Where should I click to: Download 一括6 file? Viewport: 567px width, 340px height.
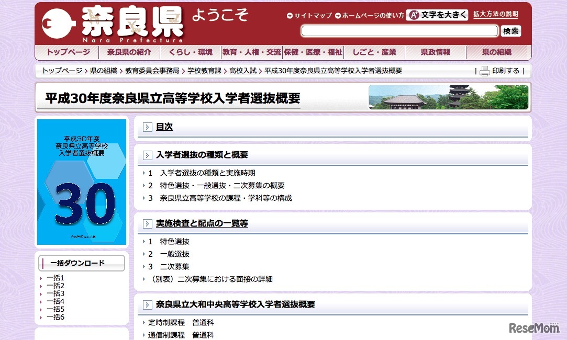pos(55,317)
